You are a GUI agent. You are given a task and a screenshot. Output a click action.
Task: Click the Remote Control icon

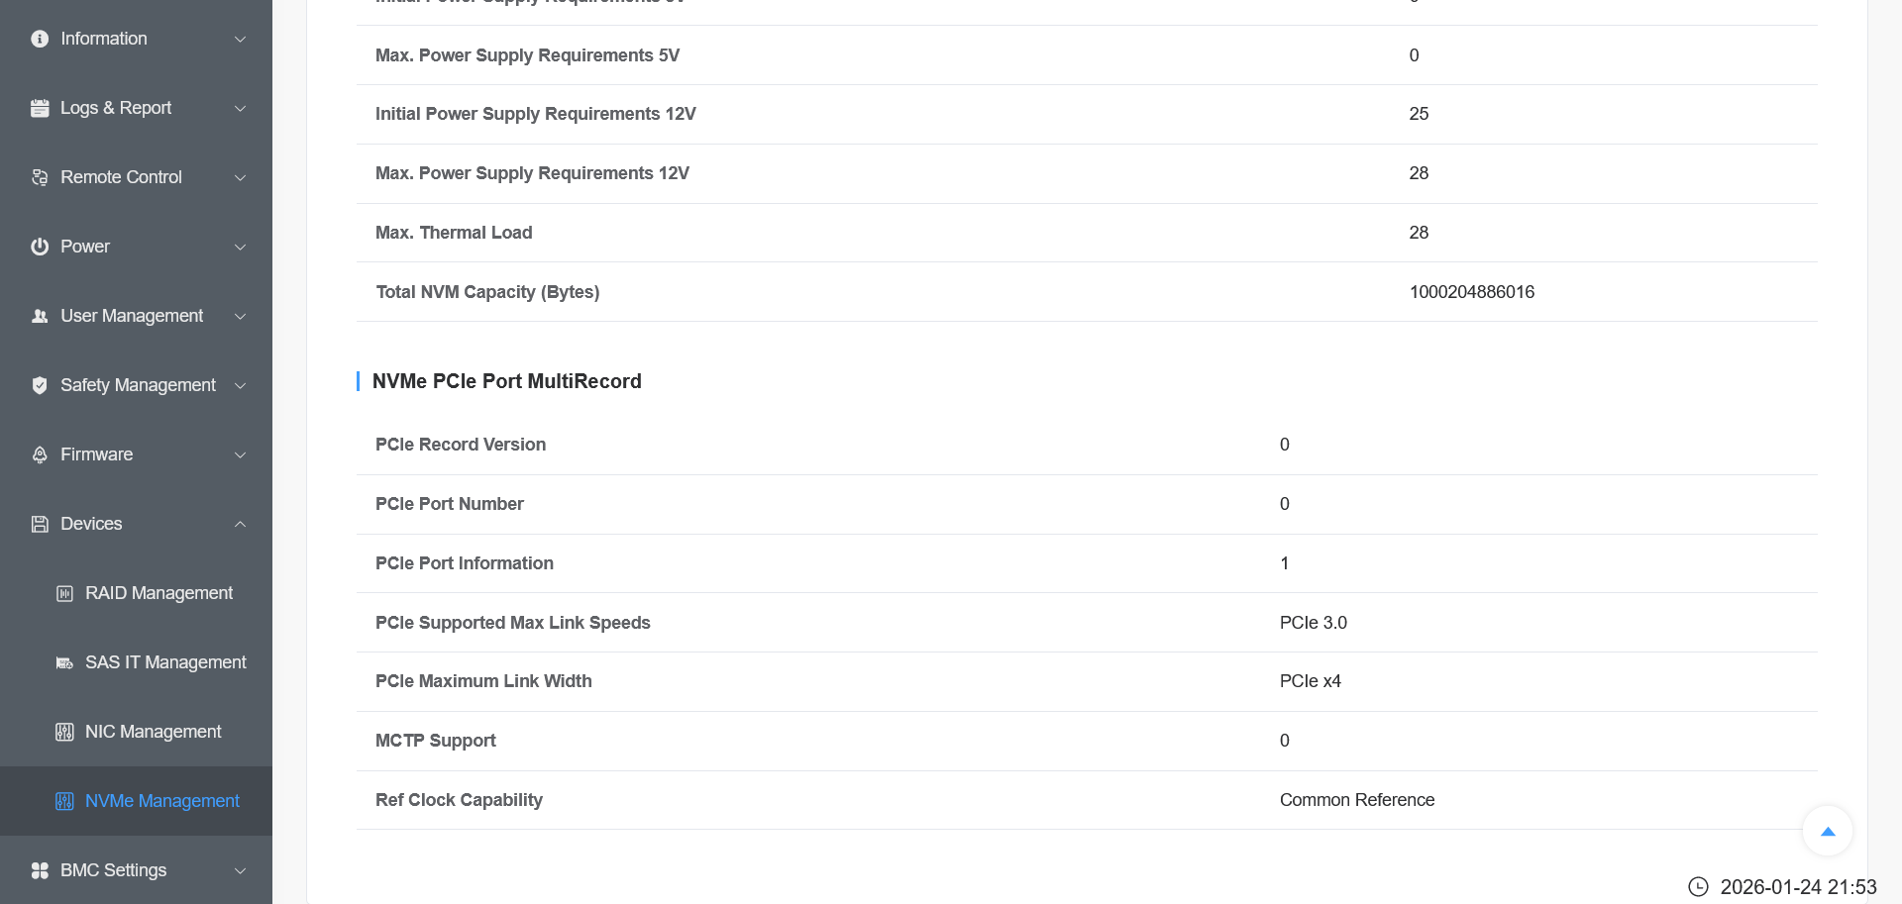tap(40, 177)
